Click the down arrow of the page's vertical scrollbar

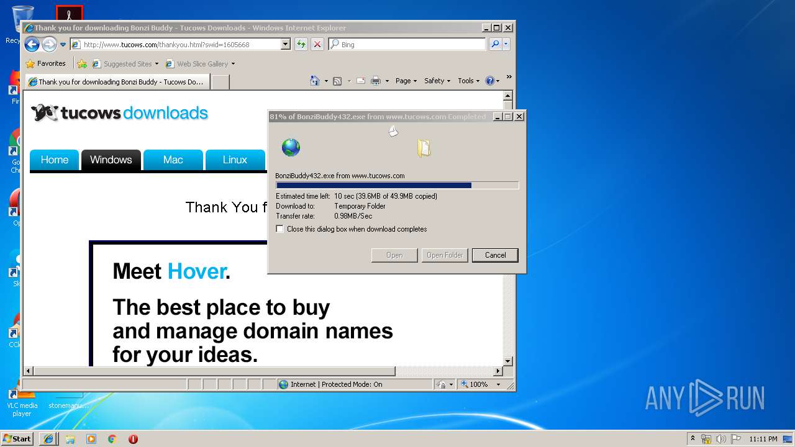coord(507,361)
